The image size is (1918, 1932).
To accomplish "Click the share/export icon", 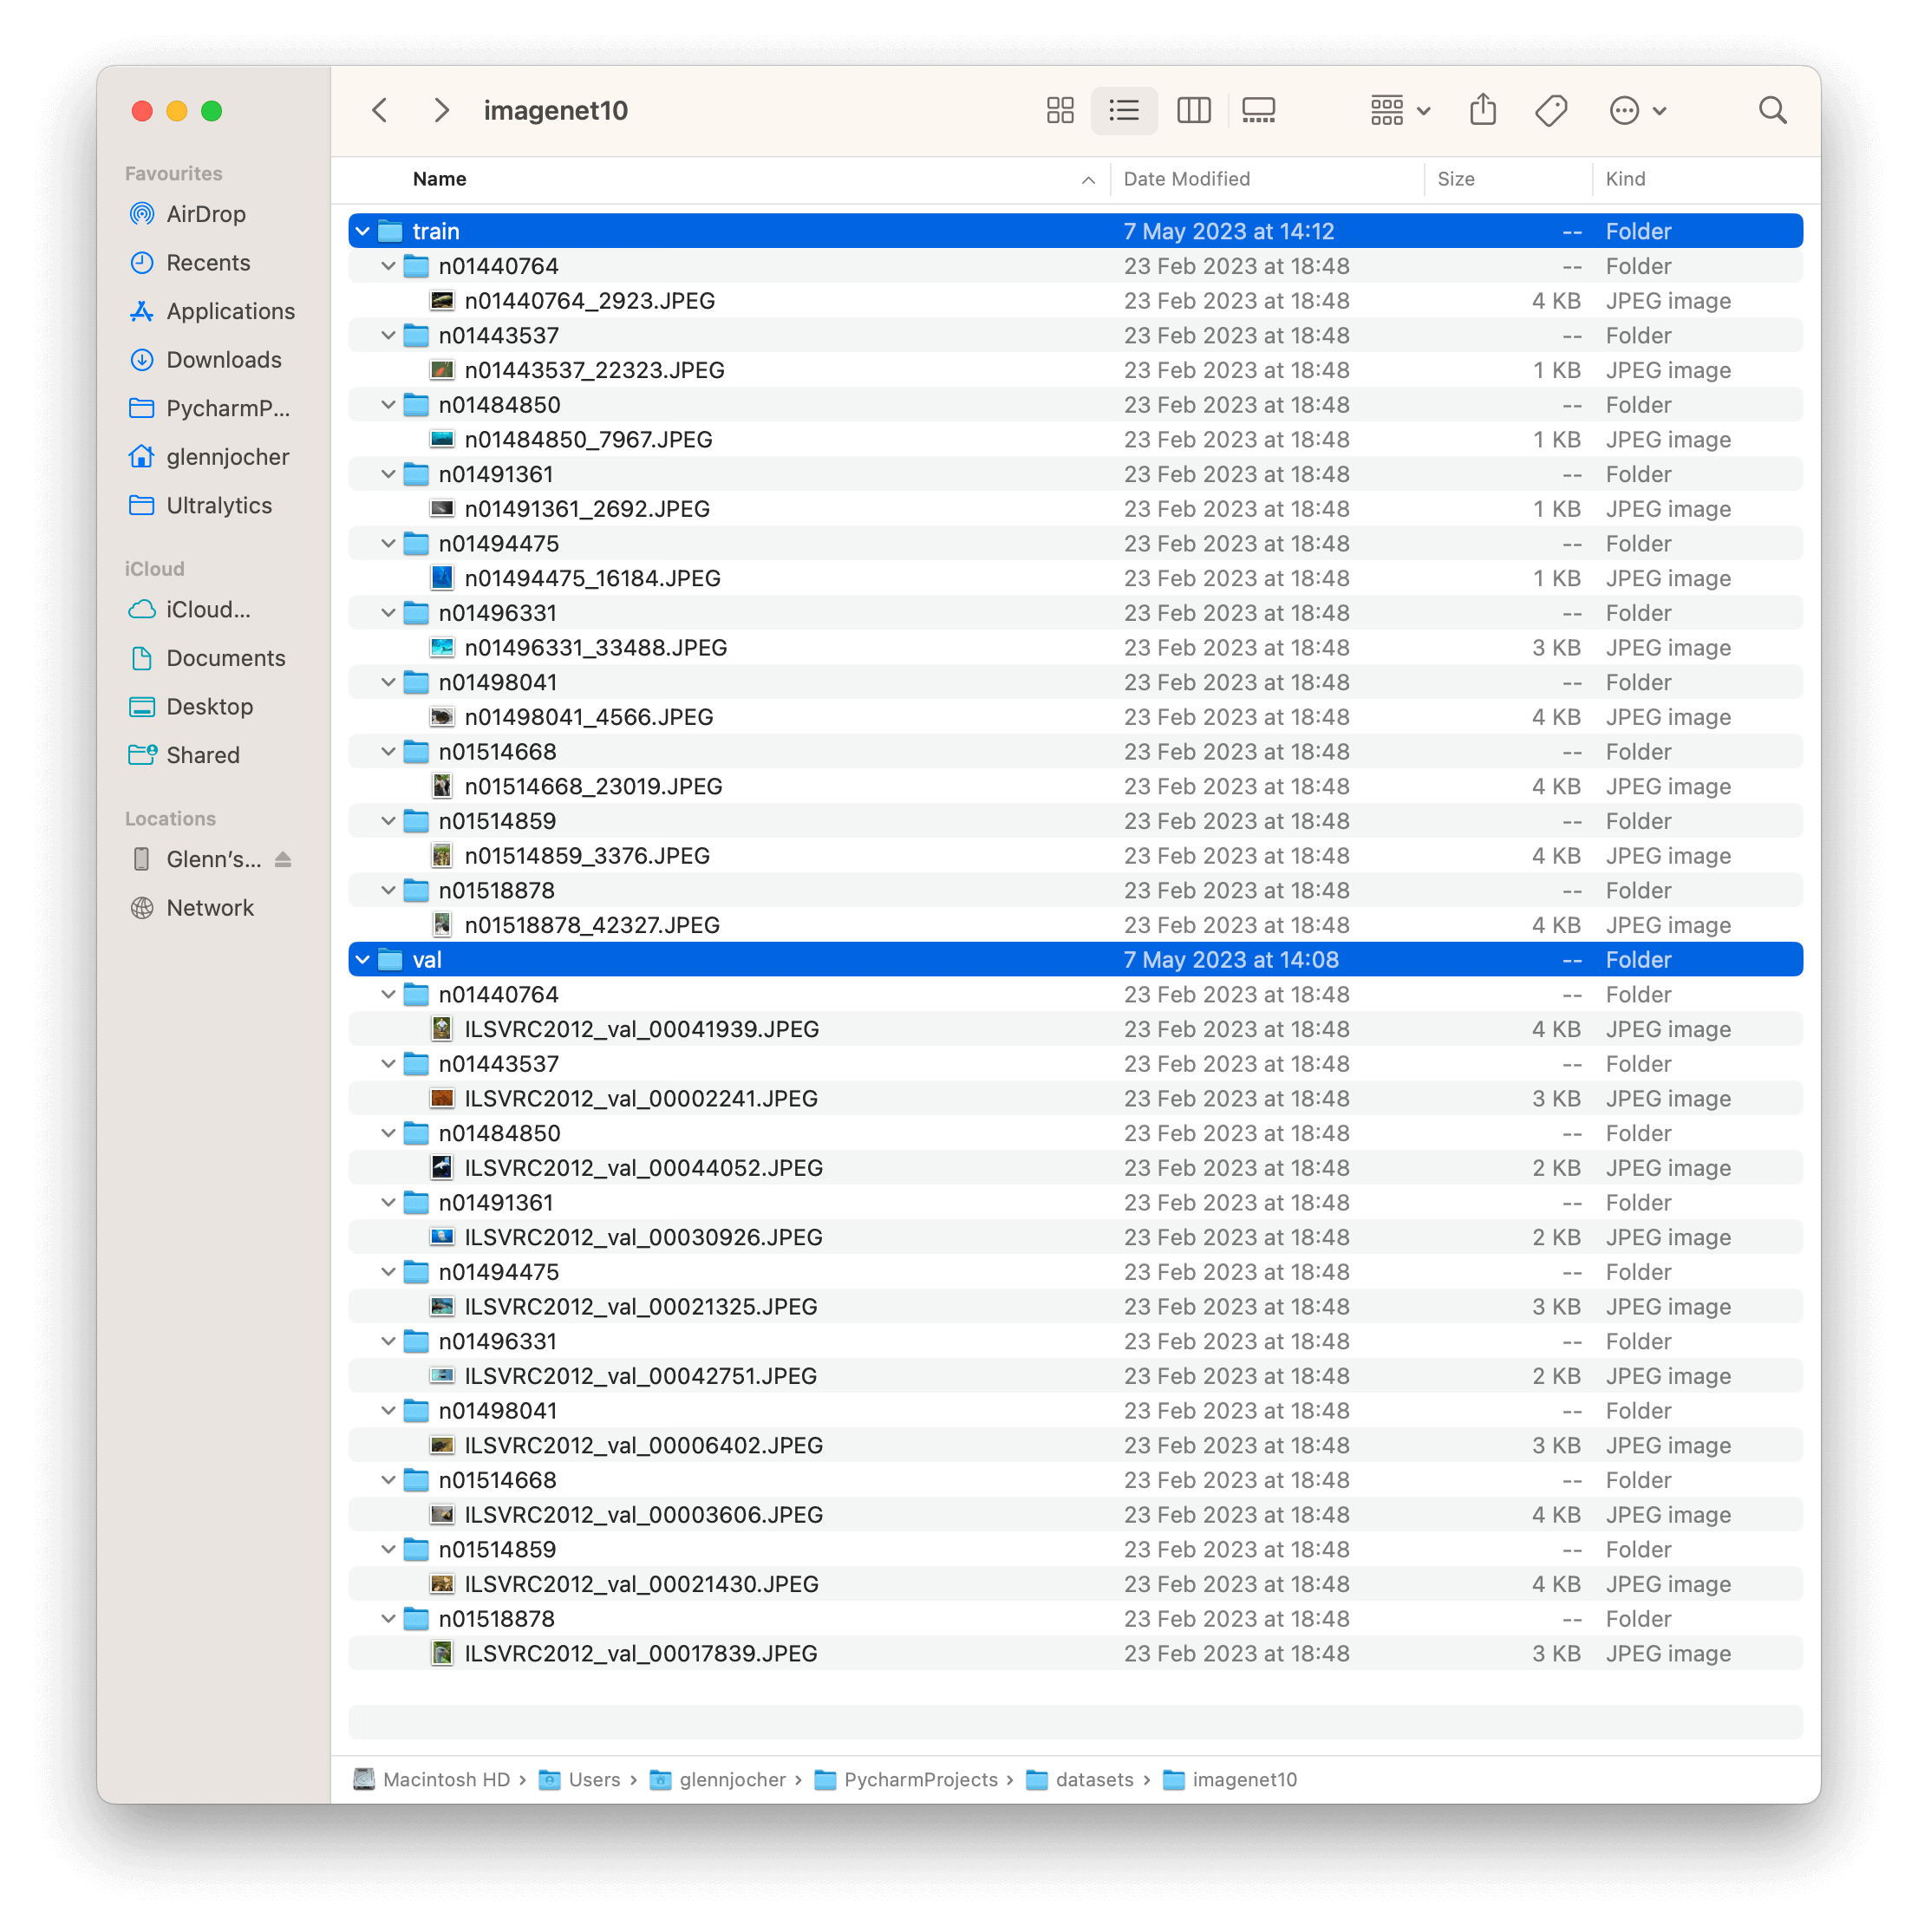I will tap(1484, 111).
